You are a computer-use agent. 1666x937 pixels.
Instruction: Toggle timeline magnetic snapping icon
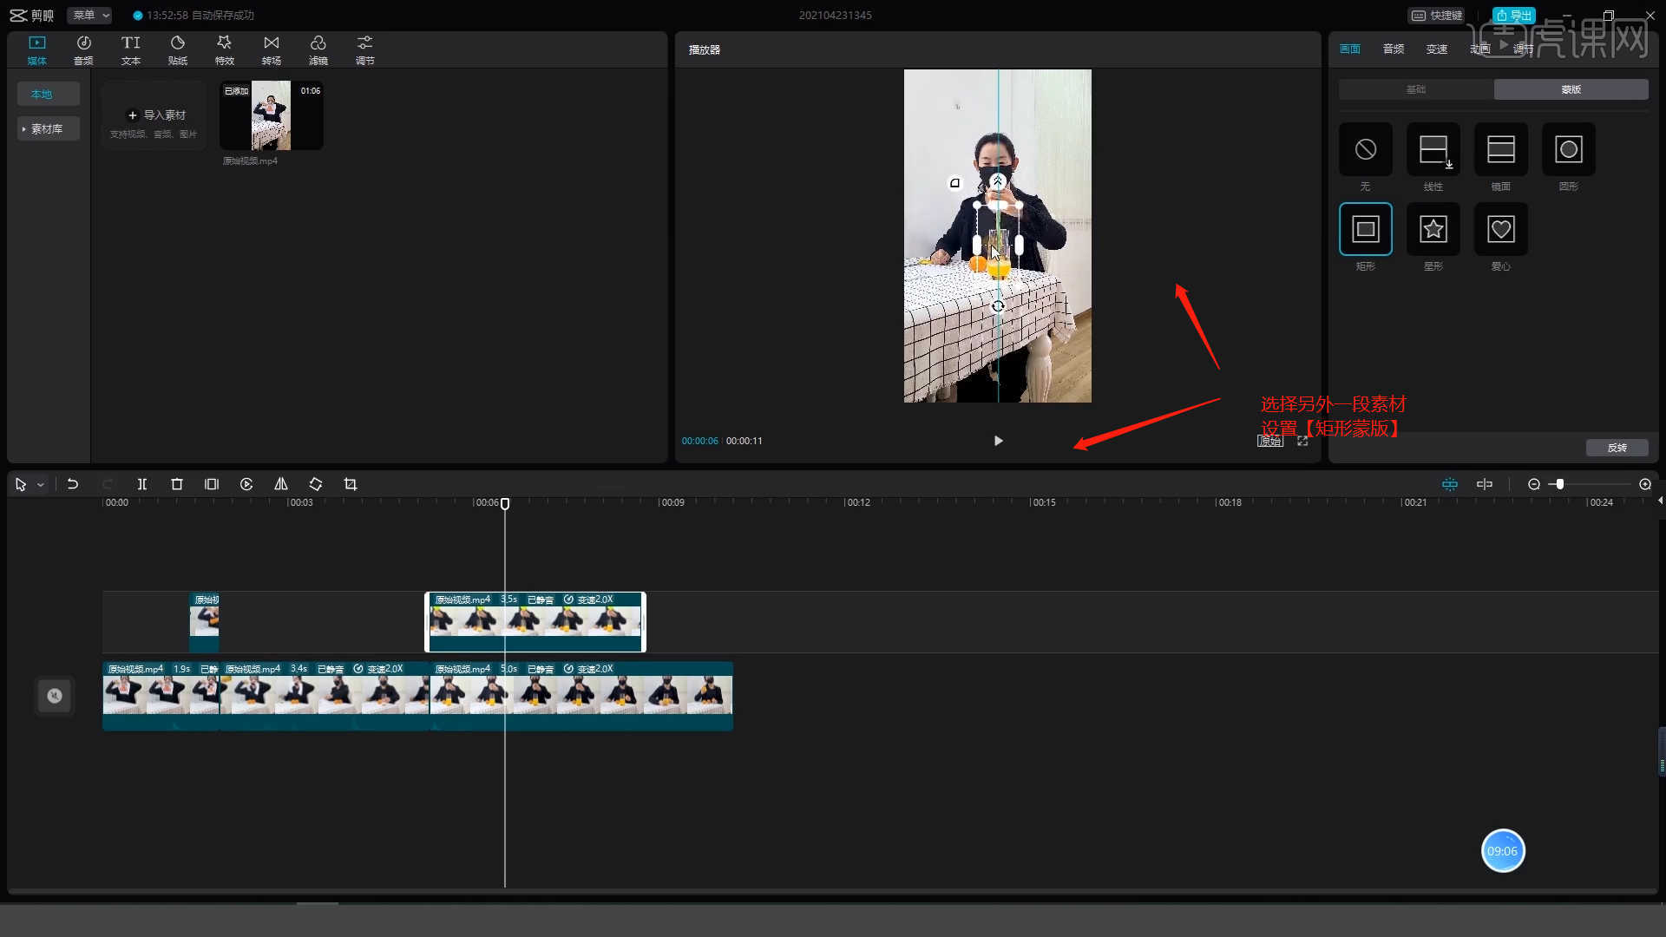[x=1449, y=484]
